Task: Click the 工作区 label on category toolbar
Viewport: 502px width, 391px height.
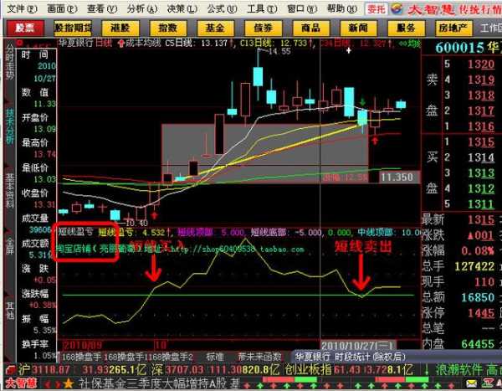Action: (x=490, y=28)
